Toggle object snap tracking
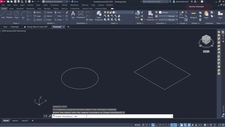 pos(172,125)
